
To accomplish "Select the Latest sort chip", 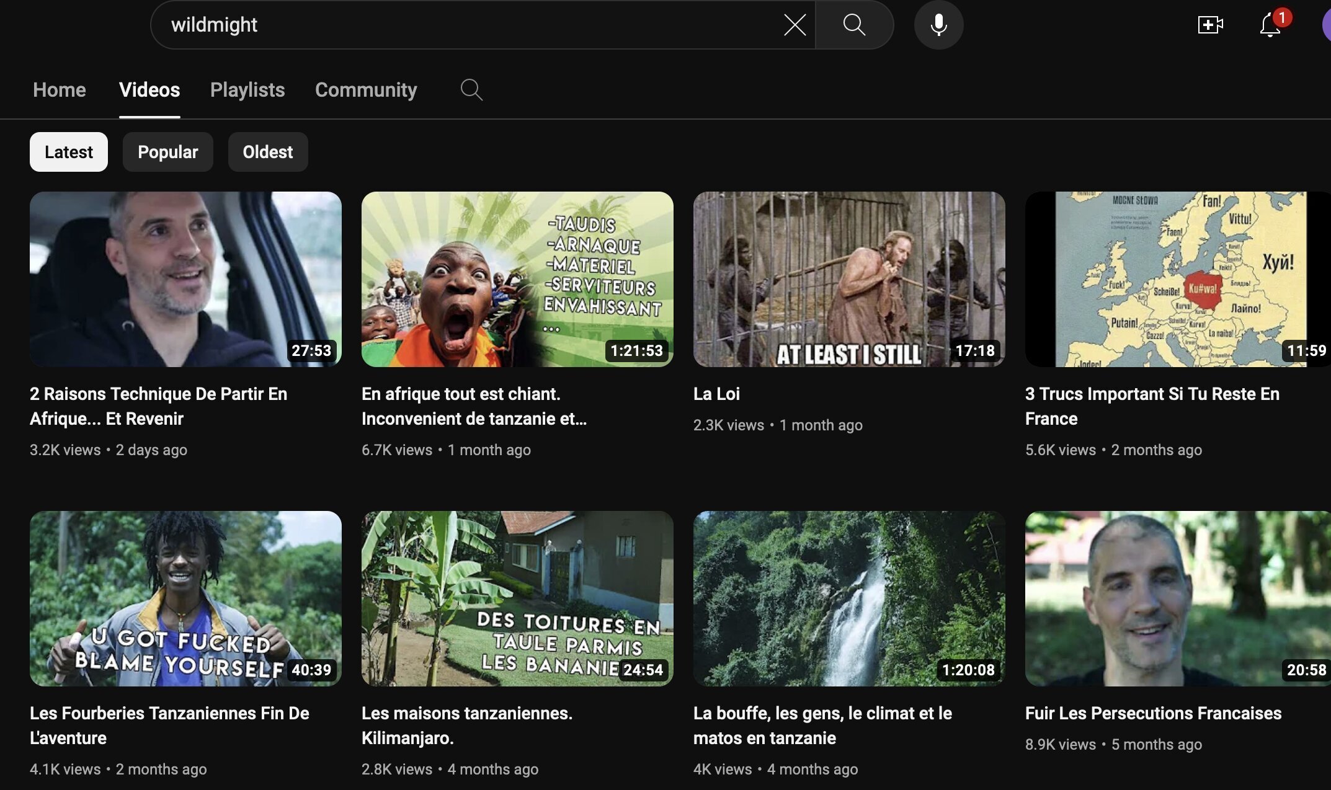I will tap(68, 152).
